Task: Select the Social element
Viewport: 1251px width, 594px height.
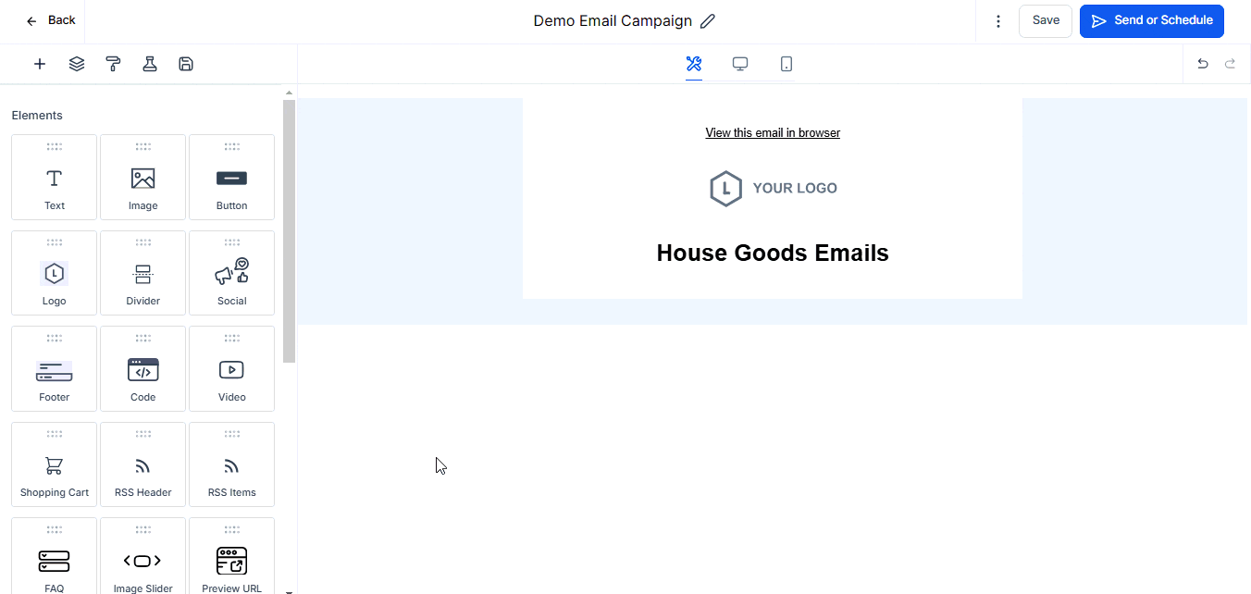Action: click(x=232, y=273)
